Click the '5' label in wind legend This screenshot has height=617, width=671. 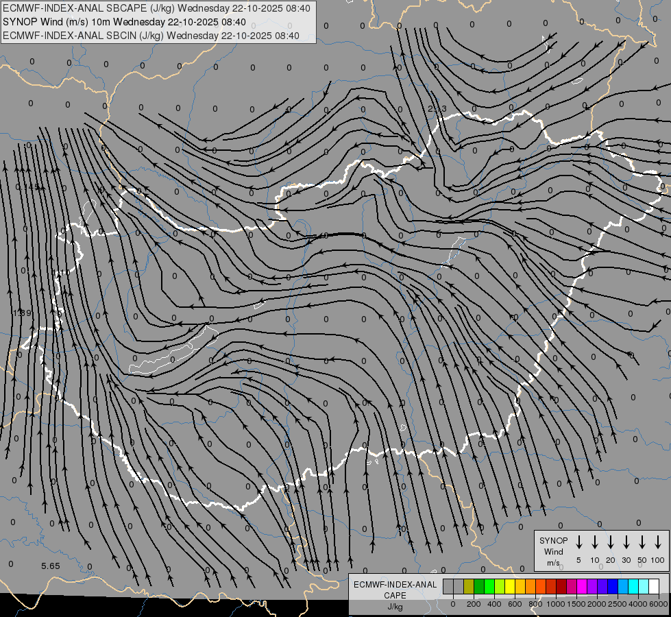click(x=578, y=560)
